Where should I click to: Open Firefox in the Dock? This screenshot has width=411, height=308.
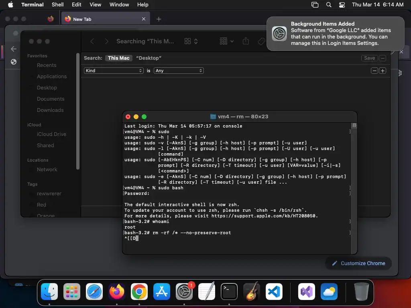click(117, 292)
